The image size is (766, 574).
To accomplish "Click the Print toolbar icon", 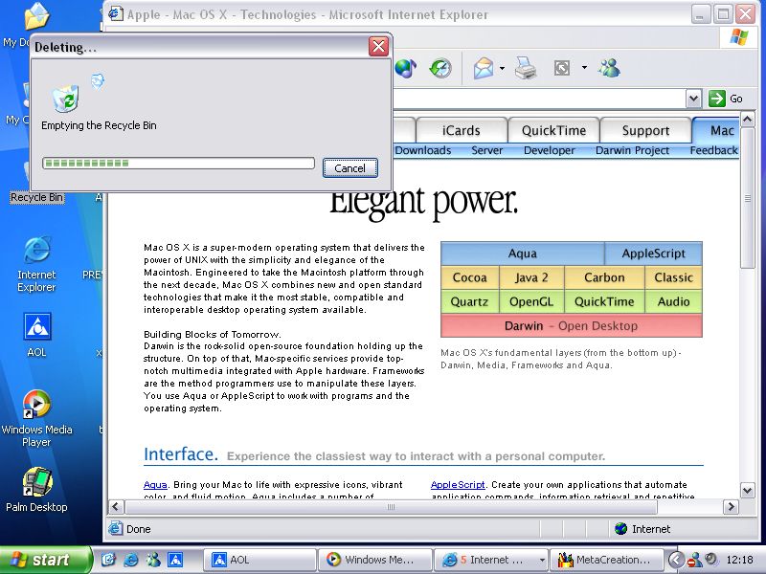I will [525, 69].
